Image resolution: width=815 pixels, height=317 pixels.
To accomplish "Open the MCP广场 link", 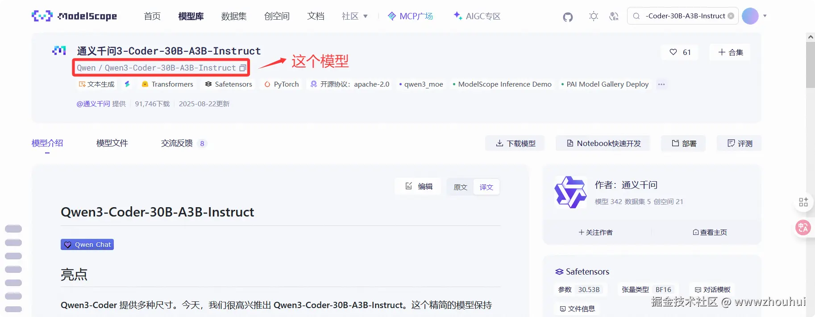I will point(410,16).
